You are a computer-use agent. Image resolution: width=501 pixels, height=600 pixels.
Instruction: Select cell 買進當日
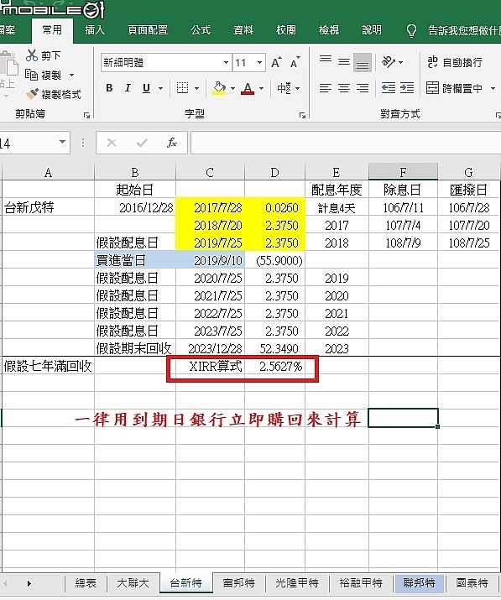click(135, 261)
